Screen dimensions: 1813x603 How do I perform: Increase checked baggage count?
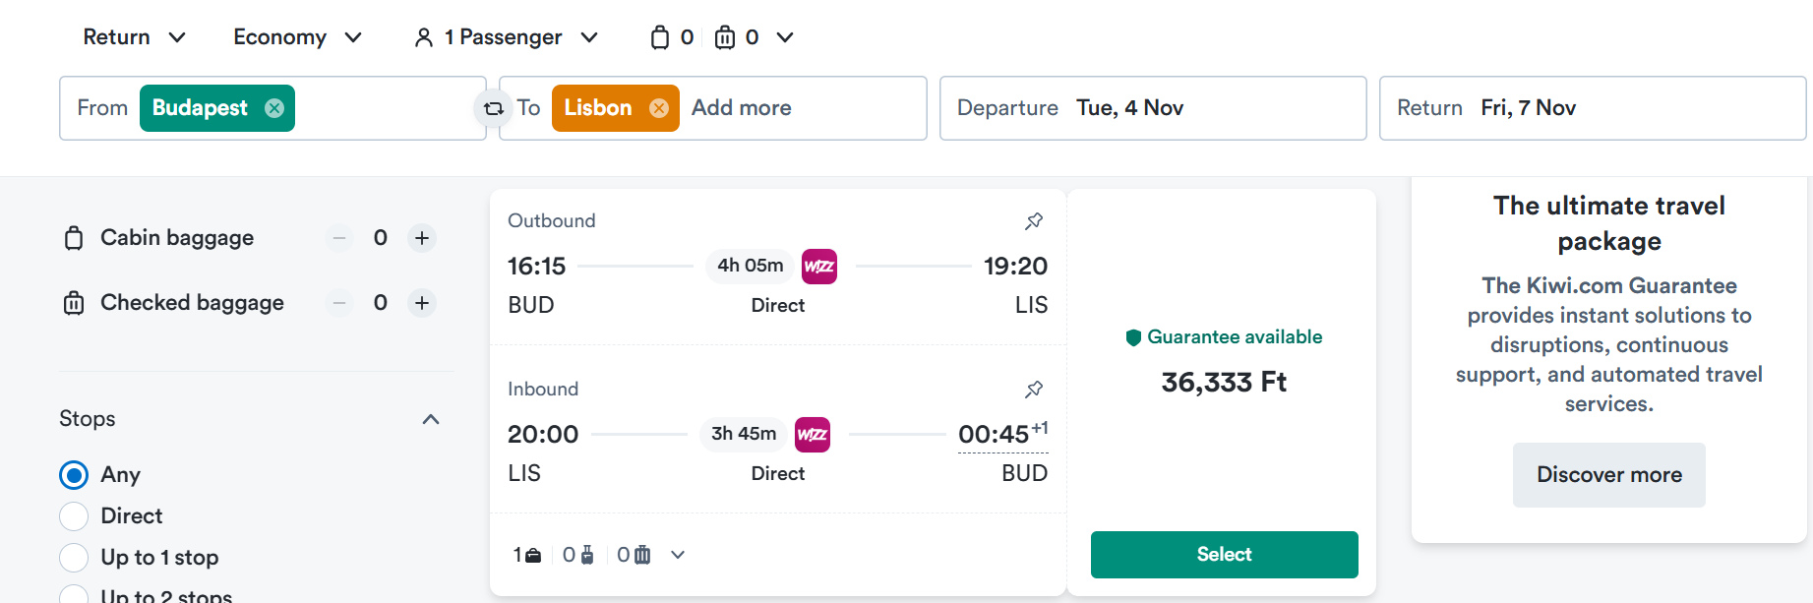point(422,303)
